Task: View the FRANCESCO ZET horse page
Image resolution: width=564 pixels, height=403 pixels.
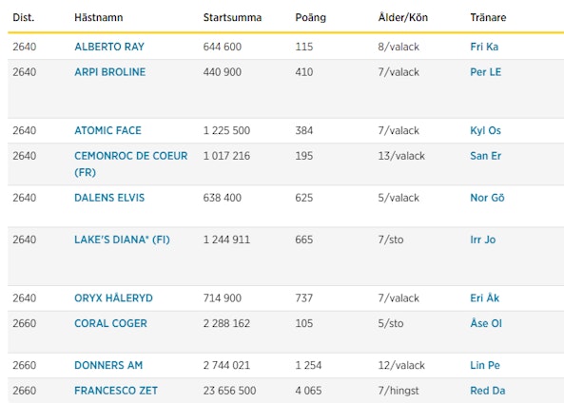Action: (x=116, y=391)
